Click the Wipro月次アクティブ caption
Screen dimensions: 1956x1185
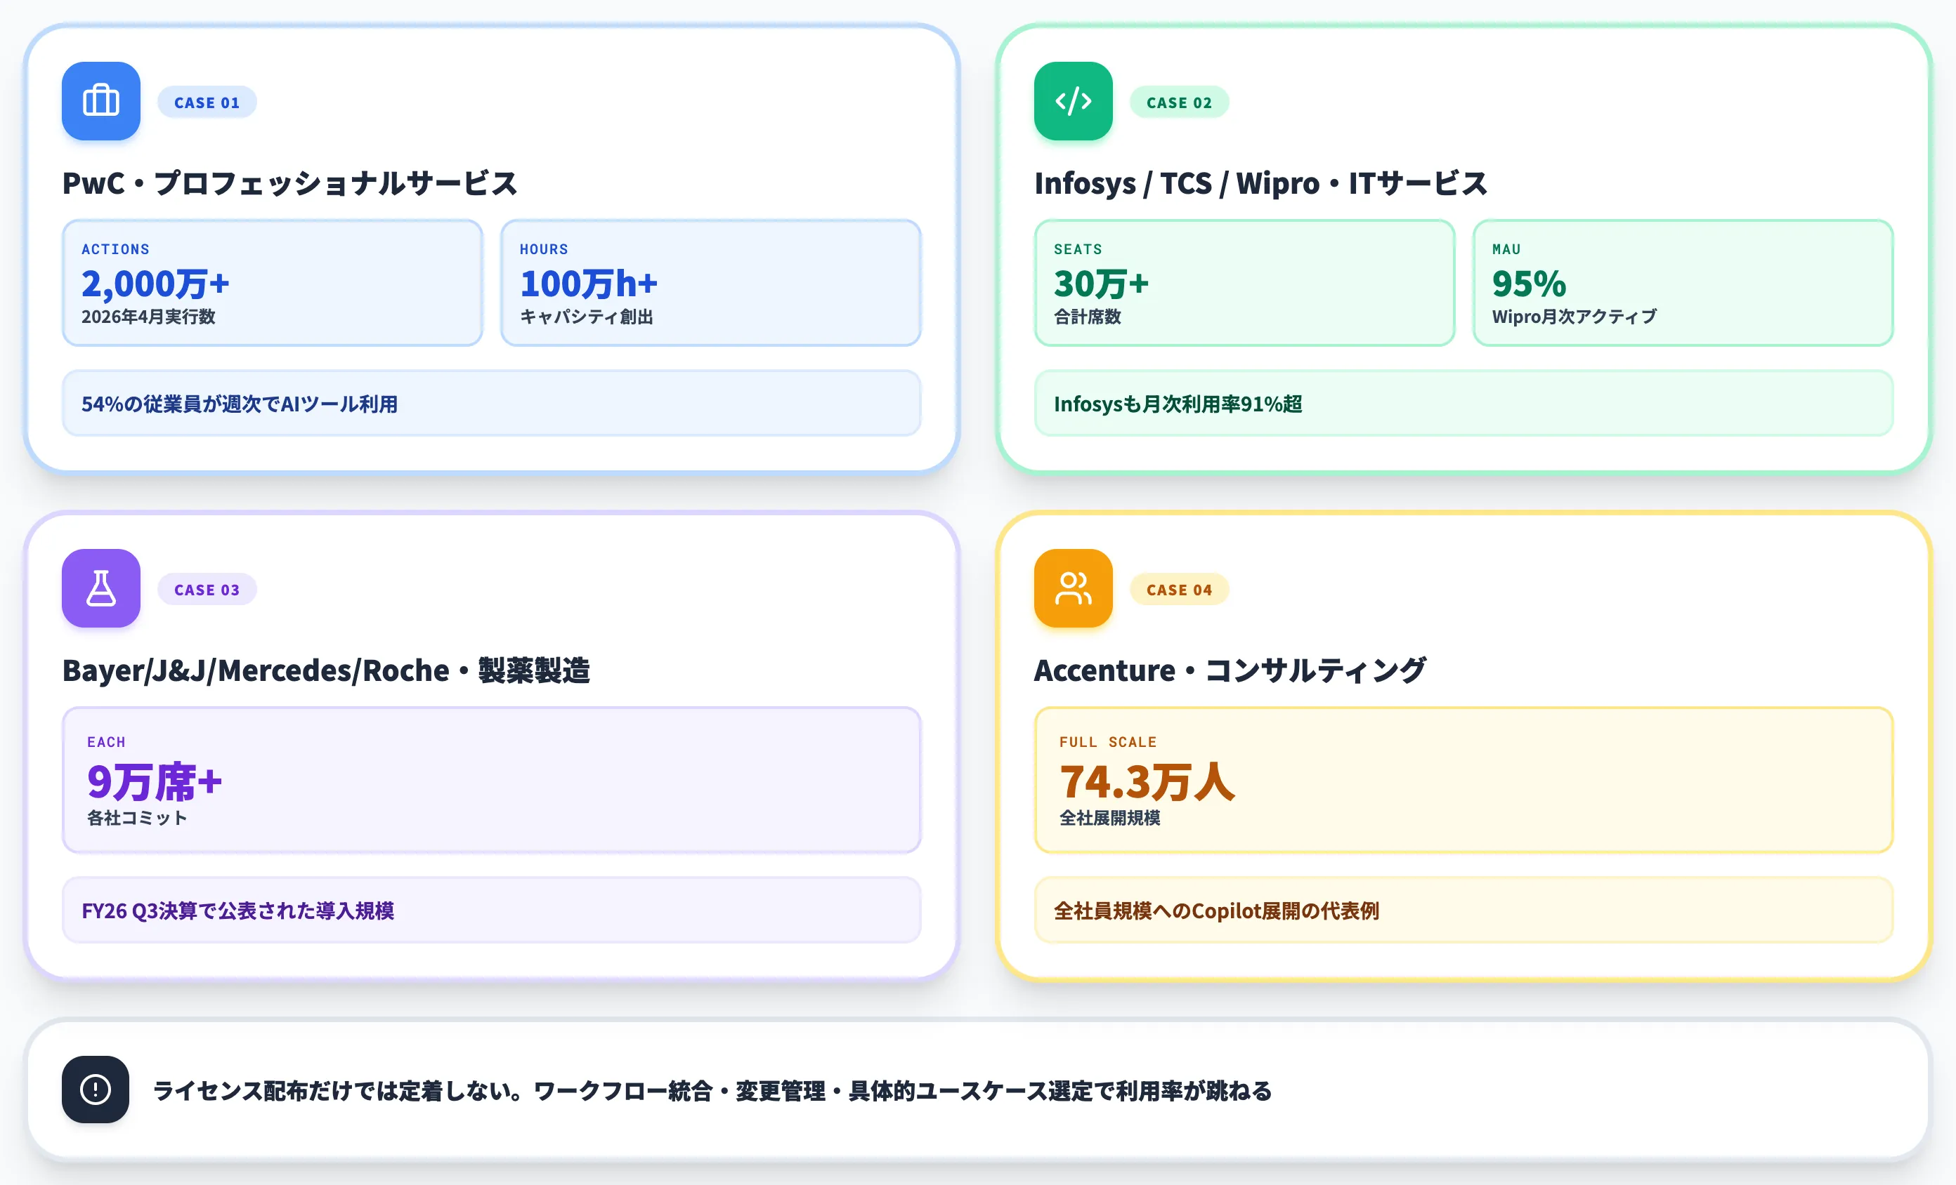(1574, 317)
